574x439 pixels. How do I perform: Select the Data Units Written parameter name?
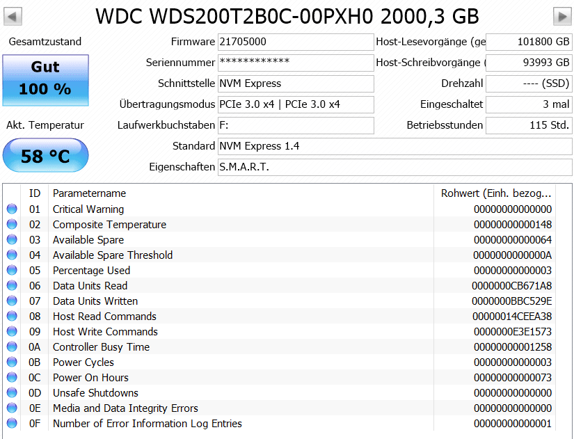coord(95,301)
